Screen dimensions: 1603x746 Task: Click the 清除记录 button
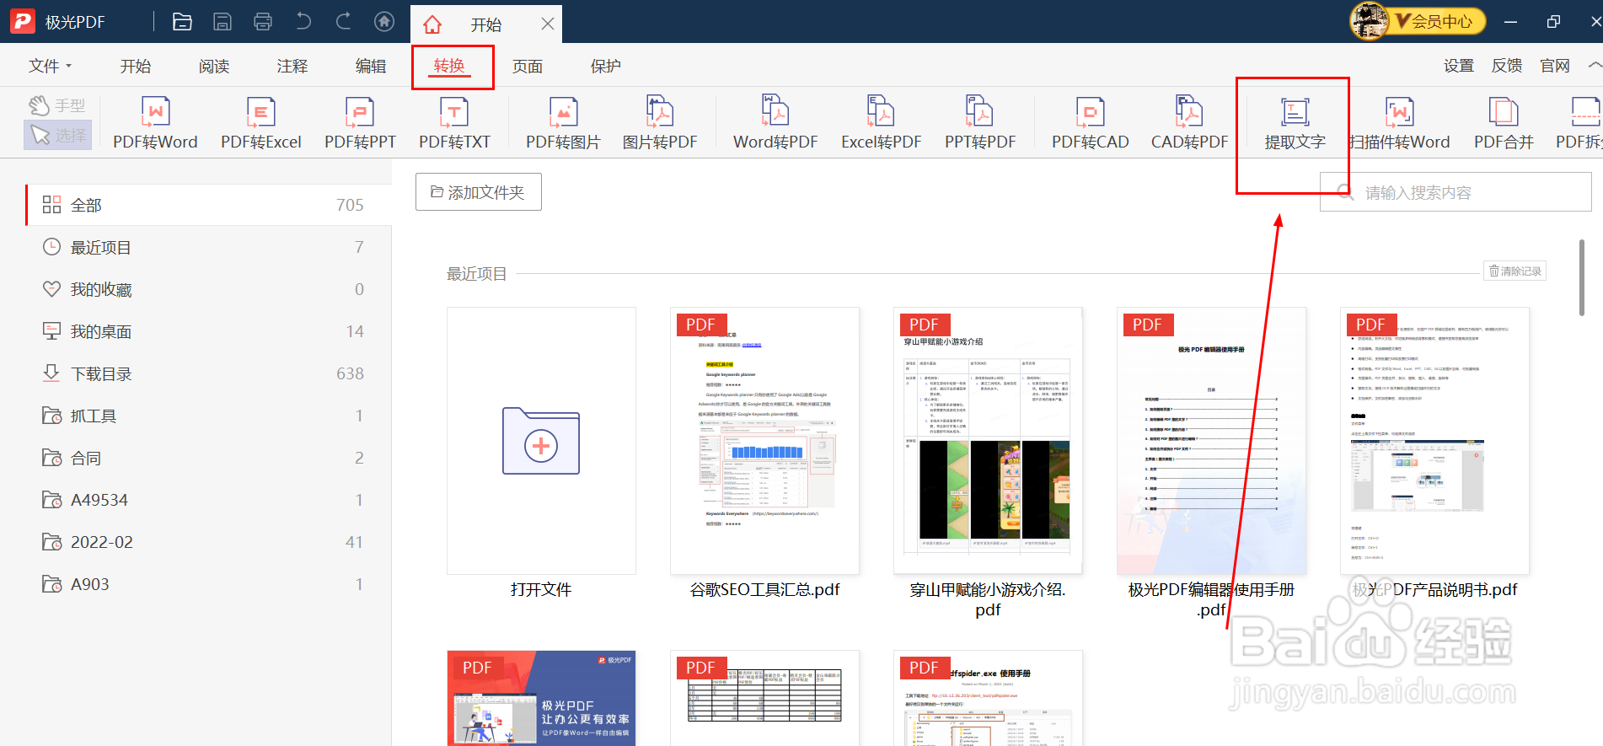pyautogui.click(x=1515, y=271)
